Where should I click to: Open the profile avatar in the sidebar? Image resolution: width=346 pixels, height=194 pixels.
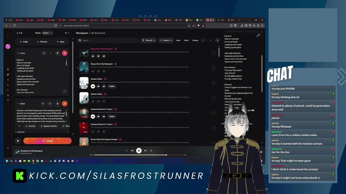8,46
